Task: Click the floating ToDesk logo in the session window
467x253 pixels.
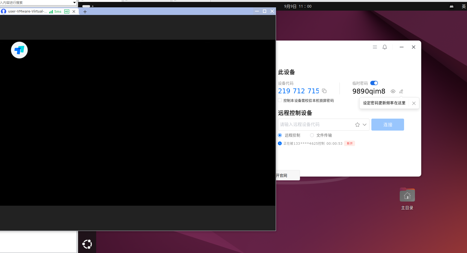Action: point(19,50)
